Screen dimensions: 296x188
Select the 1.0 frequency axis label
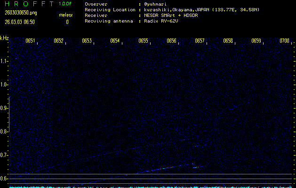pyautogui.click(x=4, y=85)
